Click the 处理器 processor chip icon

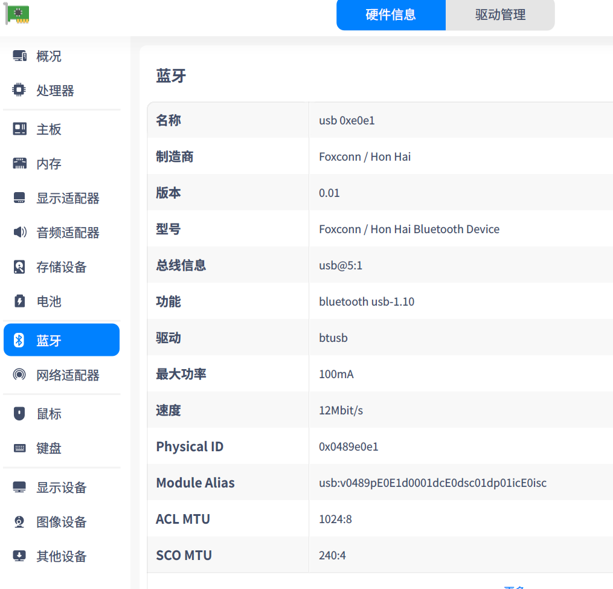pos(19,90)
